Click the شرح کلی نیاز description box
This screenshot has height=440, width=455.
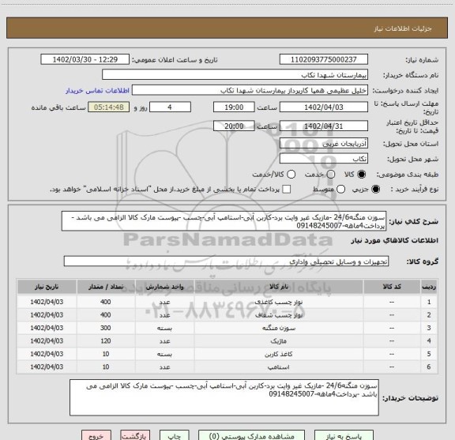[224, 221]
